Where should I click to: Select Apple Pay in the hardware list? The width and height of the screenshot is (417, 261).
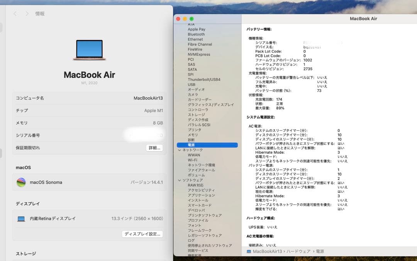click(196, 29)
